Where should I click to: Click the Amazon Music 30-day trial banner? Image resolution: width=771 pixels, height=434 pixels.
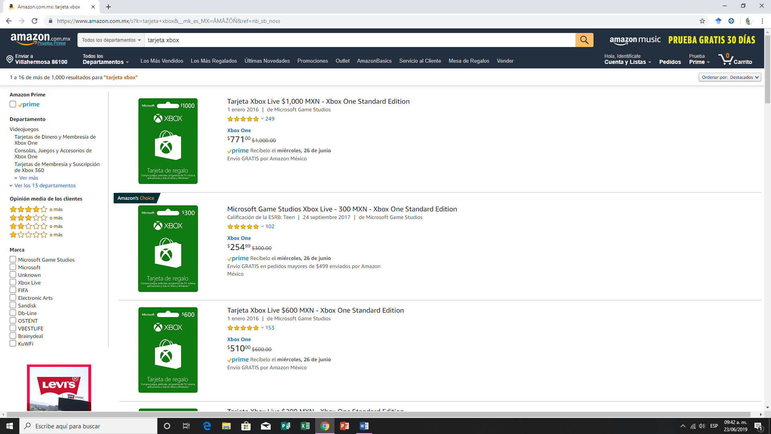coord(682,40)
